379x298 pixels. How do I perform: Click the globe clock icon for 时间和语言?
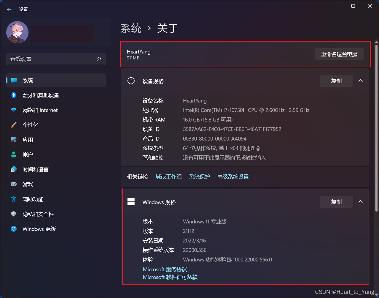(14, 169)
